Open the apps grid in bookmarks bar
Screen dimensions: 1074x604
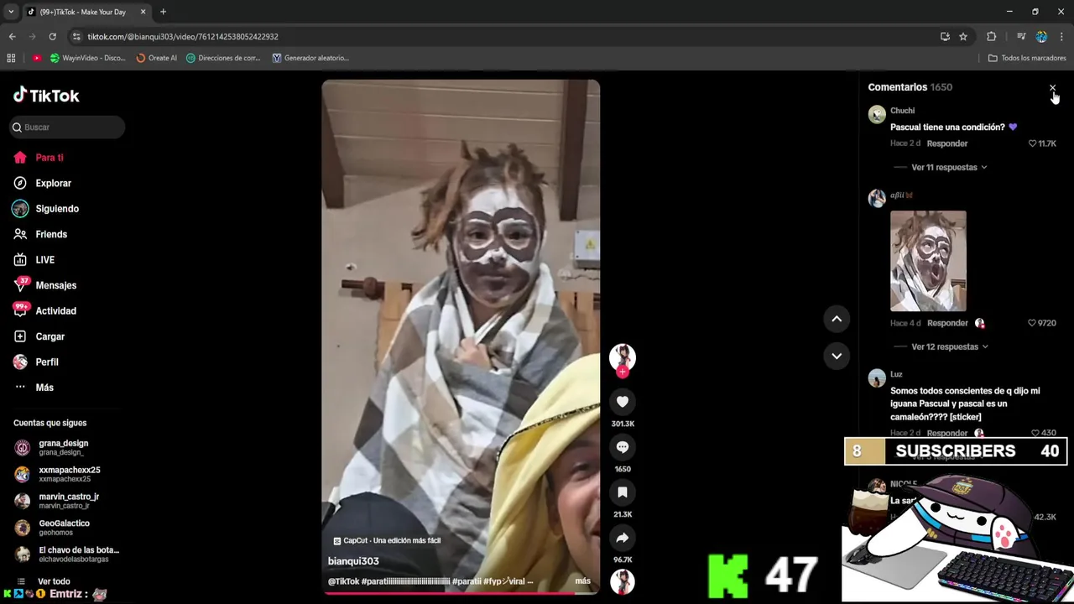(x=11, y=58)
